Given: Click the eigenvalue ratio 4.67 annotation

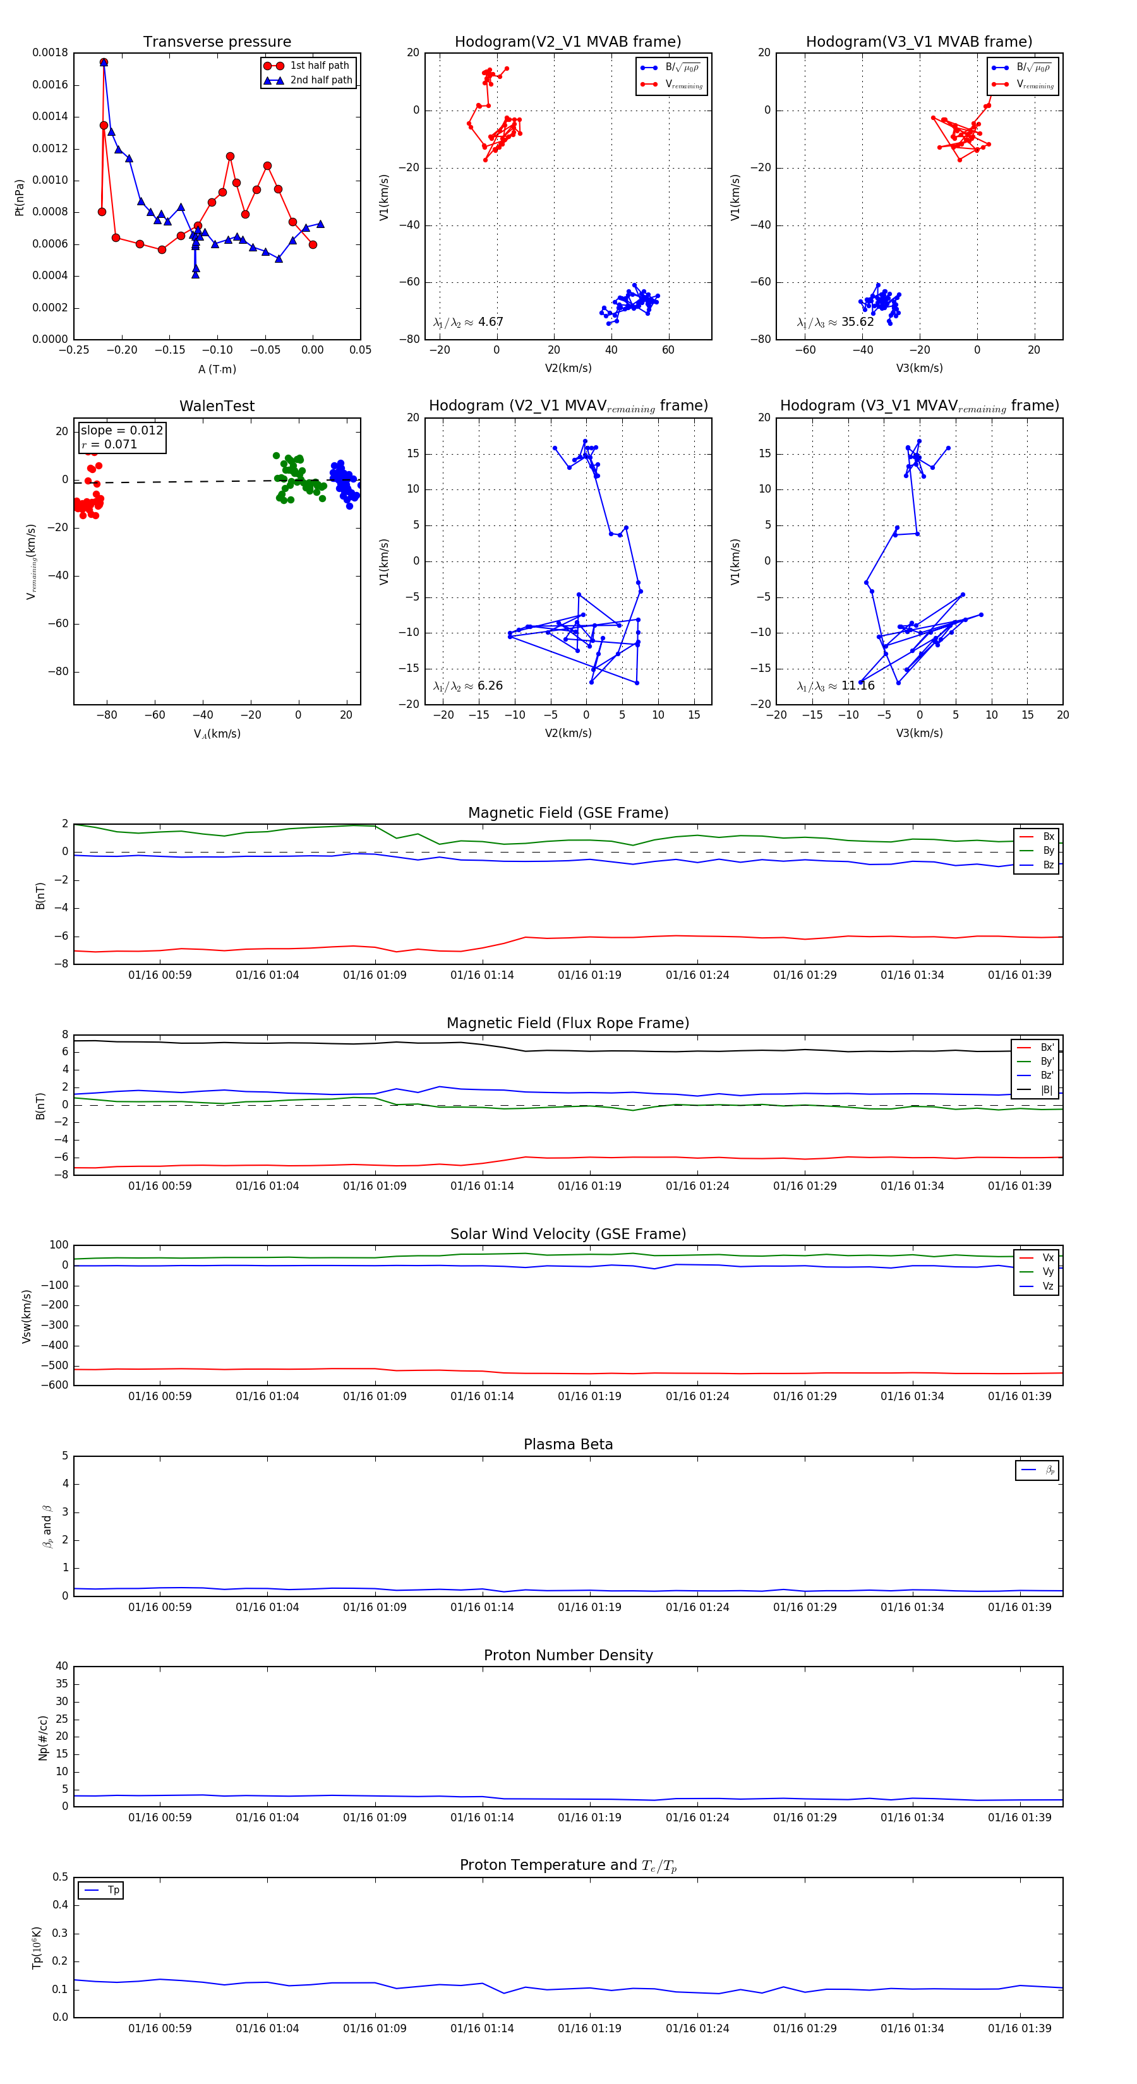Looking at the screenshot, I should click(x=467, y=322).
